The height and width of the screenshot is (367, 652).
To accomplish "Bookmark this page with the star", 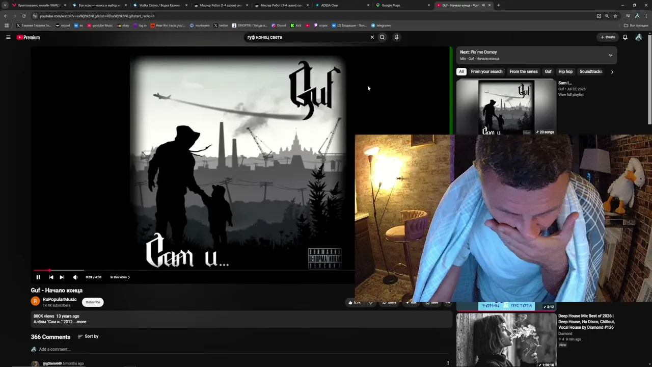I will 615,16.
